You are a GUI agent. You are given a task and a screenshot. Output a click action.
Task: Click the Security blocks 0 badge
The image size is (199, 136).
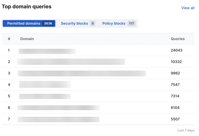tap(93, 24)
